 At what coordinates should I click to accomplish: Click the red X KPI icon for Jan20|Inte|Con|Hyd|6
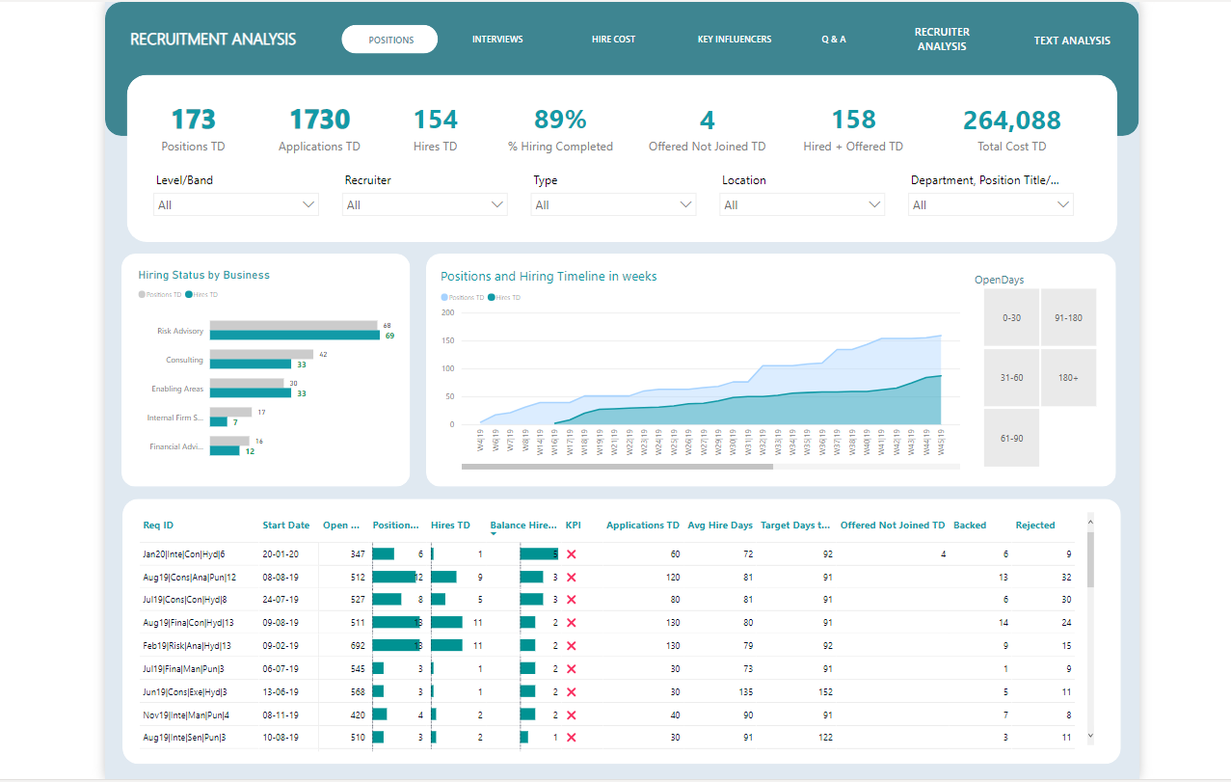pyautogui.click(x=571, y=554)
